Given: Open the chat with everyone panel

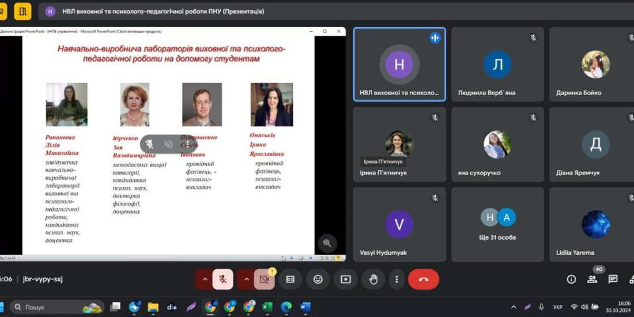Looking at the screenshot, I should pyautogui.click(x=613, y=279).
